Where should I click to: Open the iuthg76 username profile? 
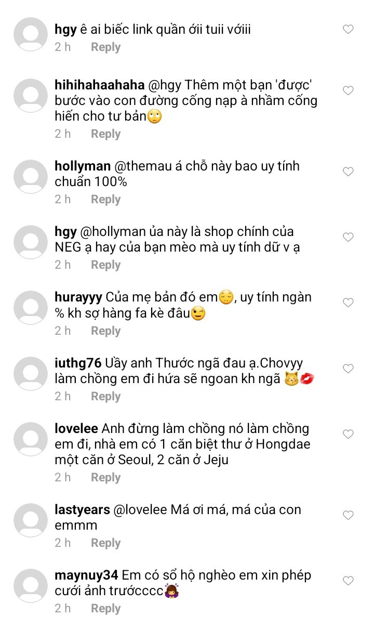[78, 363]
